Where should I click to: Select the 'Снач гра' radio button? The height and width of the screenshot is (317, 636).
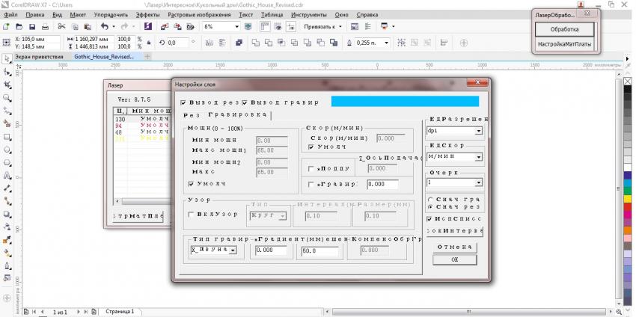coord(429,200)
